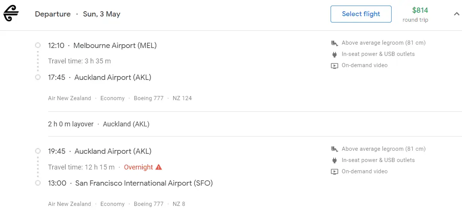The height and width of the screenshot is (210, 462).
Task: Click the red overnight warning triangle icon
Action: point(159,167)
